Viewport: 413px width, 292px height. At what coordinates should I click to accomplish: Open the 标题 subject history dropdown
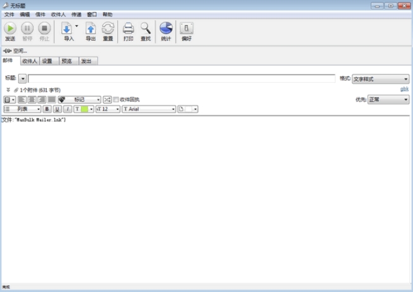22,78
